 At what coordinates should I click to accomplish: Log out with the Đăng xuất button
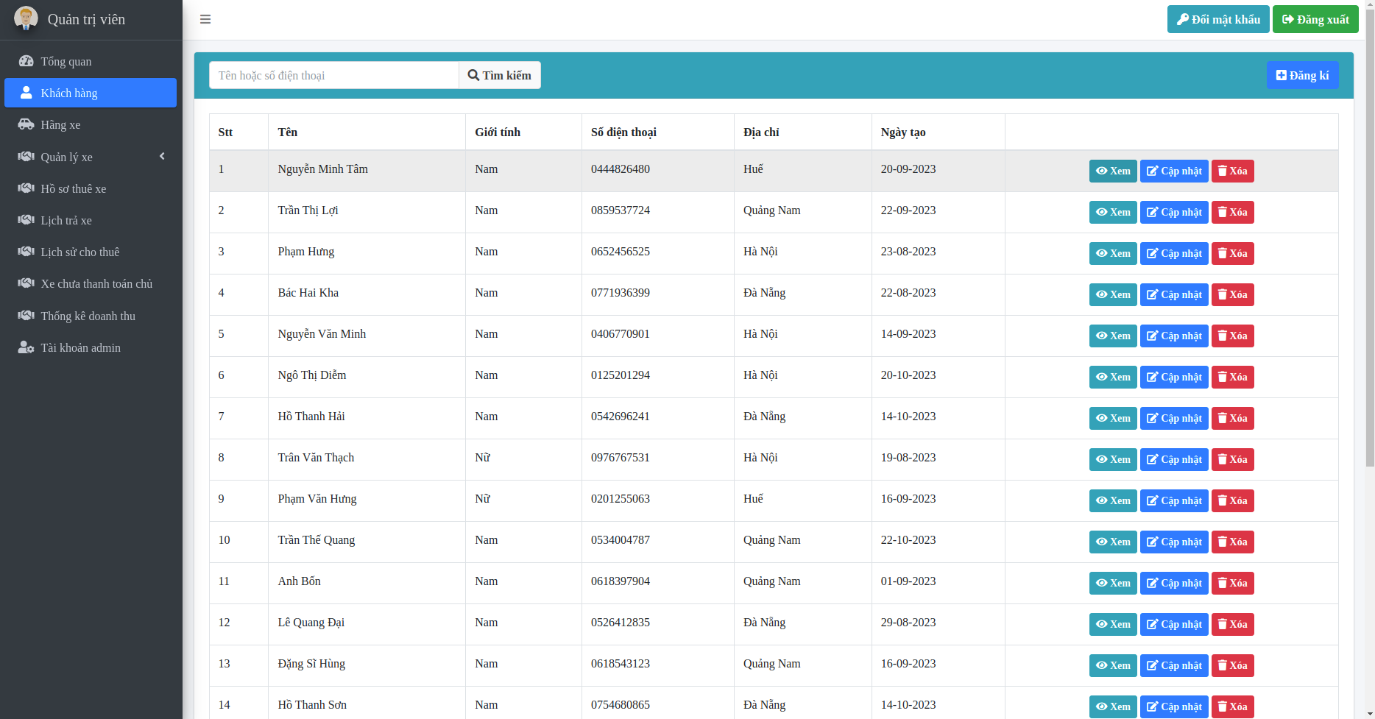pos(1315,19)
